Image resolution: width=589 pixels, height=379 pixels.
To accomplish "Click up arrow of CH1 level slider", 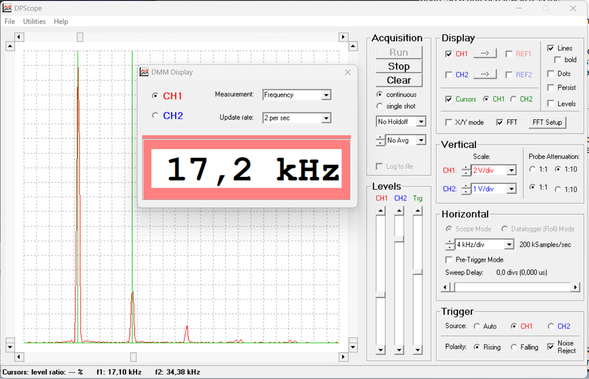I will (x=381, y=211).
